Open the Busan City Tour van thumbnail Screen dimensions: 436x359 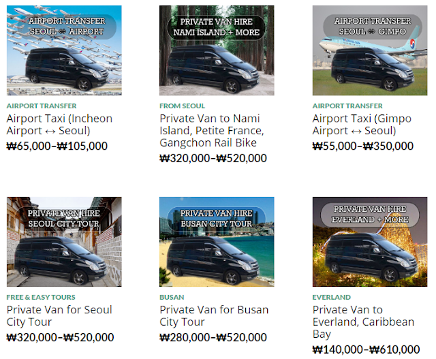click(217, 242)
